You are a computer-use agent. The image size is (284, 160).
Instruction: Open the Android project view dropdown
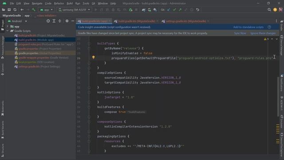tap(17, 21)
